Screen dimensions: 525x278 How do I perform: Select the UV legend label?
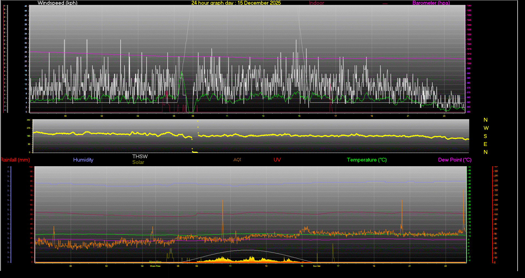tap(277, 160)
